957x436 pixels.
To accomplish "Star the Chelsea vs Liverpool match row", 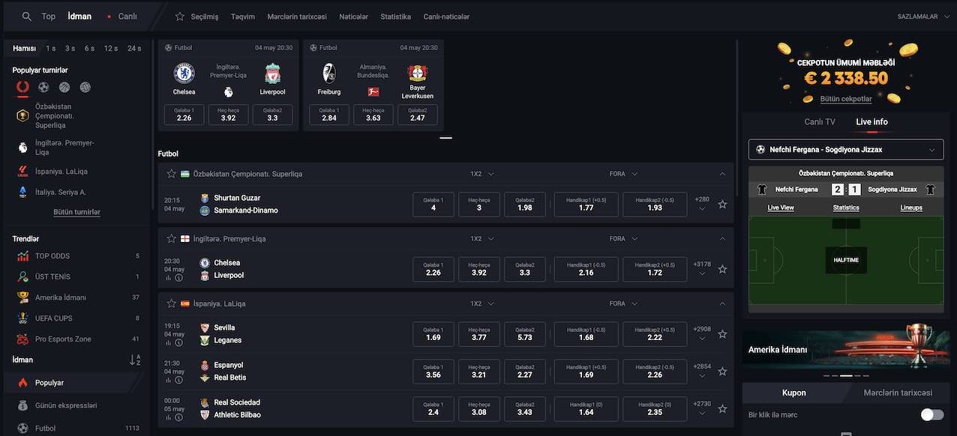I will [x=722, y=269].
